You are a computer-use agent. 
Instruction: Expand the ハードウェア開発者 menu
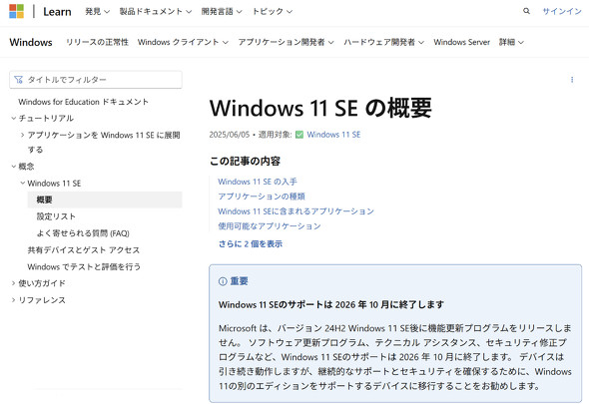click(x=384, y=42)
